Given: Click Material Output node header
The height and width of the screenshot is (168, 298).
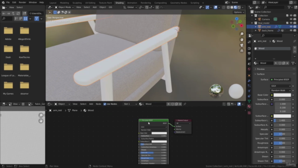Looking at the screenshot, I should point(183,120).
